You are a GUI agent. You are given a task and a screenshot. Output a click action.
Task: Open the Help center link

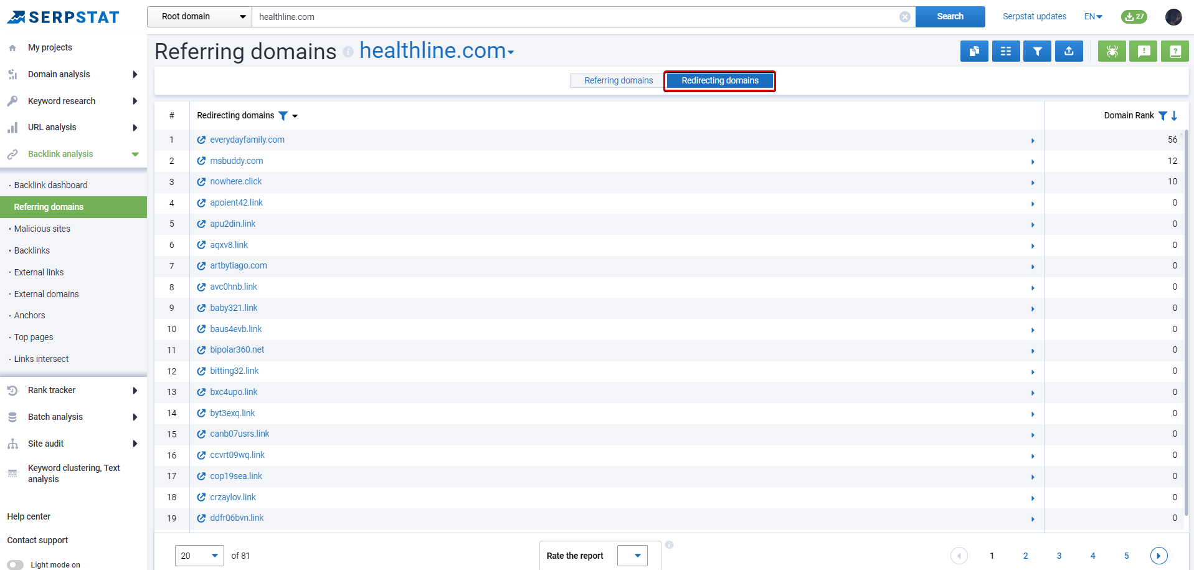[x=29, y=517]
